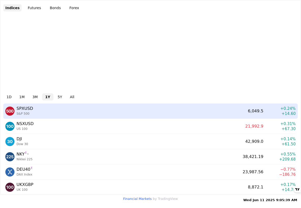This screenshot has width=301, height=208.
Task: Click the +0.17% change for UKXGBP
Action: coord(288,185)
